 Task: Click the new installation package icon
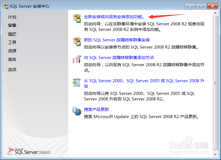pos(77,18)
